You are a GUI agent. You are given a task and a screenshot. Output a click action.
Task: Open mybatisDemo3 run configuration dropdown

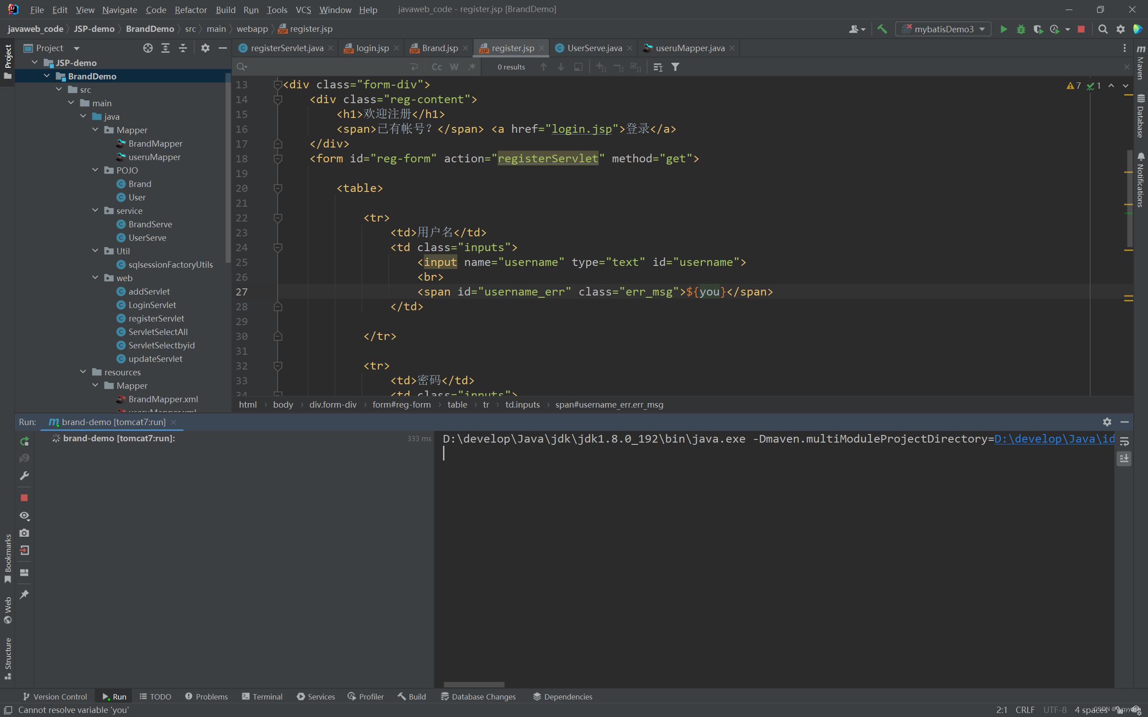click(943, 30)
